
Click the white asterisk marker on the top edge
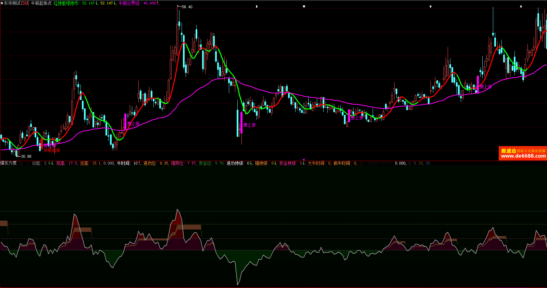(x=304, y=6)
